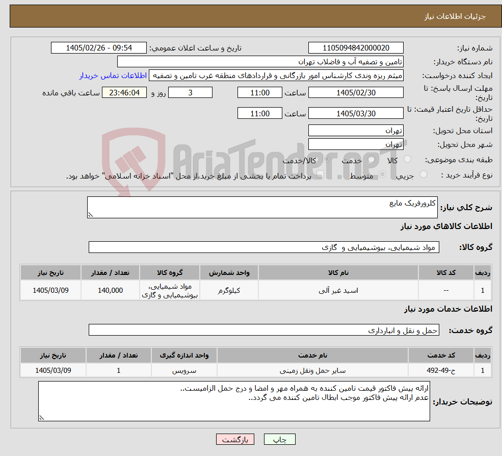Click the price validity date 1405/03/30
Screen dimensions: 502x456
coord(356,113)
